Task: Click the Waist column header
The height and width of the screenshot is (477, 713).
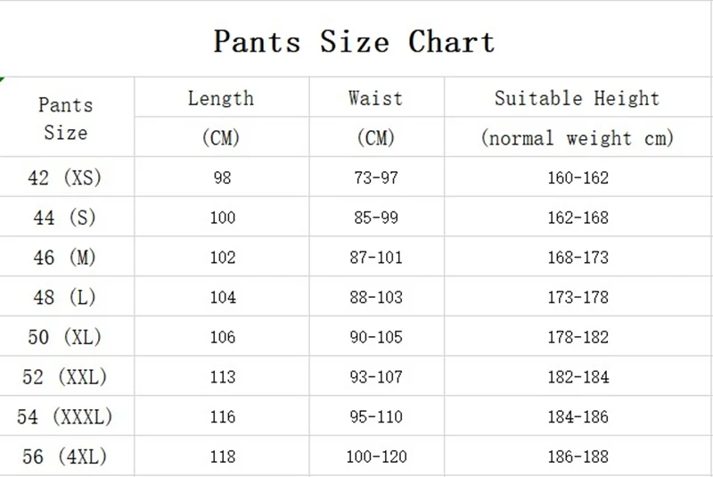Action: (375, 98)
